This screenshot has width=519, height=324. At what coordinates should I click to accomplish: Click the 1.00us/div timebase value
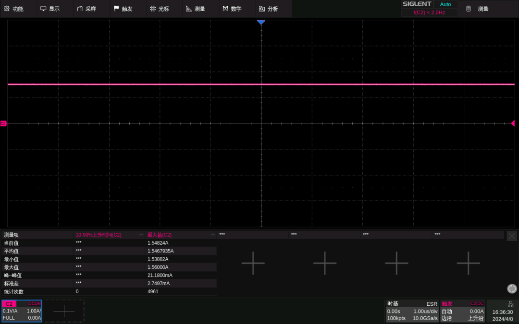pyautogui.click(x=425, y=312)
